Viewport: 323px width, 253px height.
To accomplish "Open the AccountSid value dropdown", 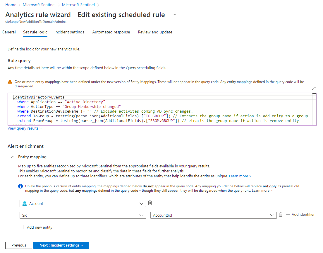I will pyautogui.click(x=213, y=215).
